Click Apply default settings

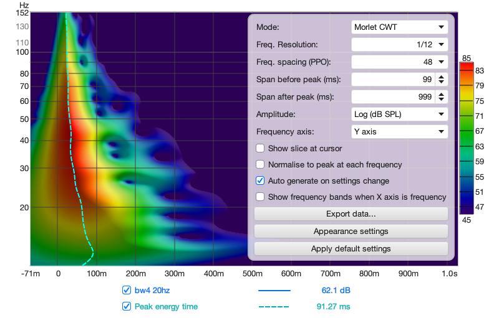351,249
